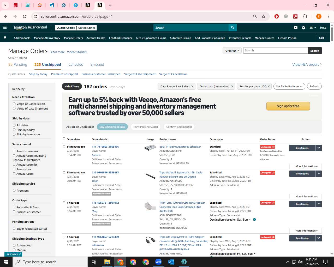Open Account Health in nav bar

click(x=96, y=38)
